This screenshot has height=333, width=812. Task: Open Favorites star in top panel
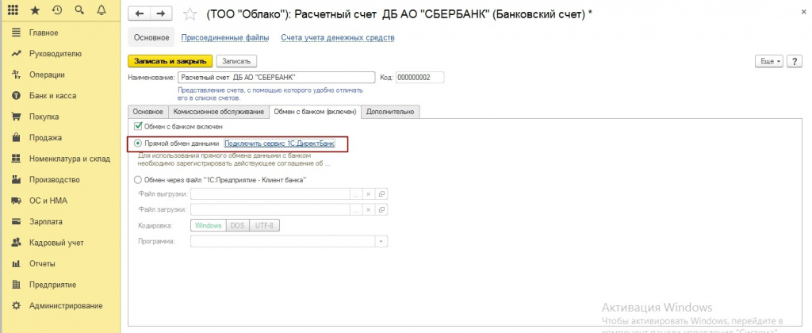pos(35,10)
